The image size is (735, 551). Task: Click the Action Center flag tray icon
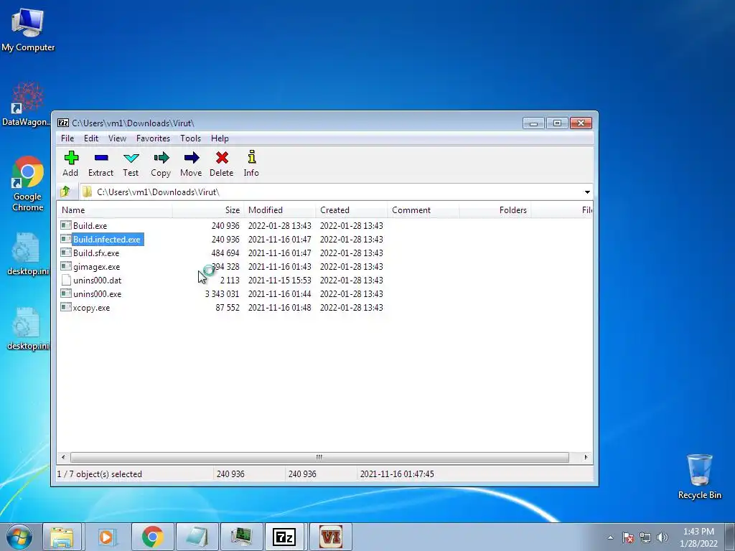[628, 537]
